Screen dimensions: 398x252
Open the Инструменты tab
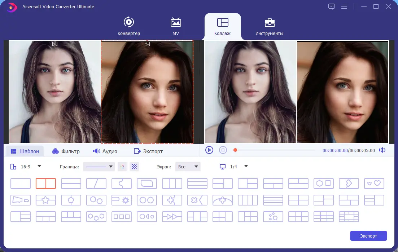click(269, 27)
